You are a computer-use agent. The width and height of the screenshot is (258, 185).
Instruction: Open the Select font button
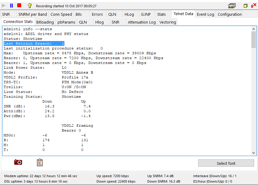coord(226,163)
